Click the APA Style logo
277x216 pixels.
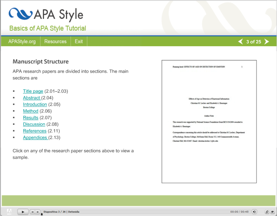(x=46, y=14)
